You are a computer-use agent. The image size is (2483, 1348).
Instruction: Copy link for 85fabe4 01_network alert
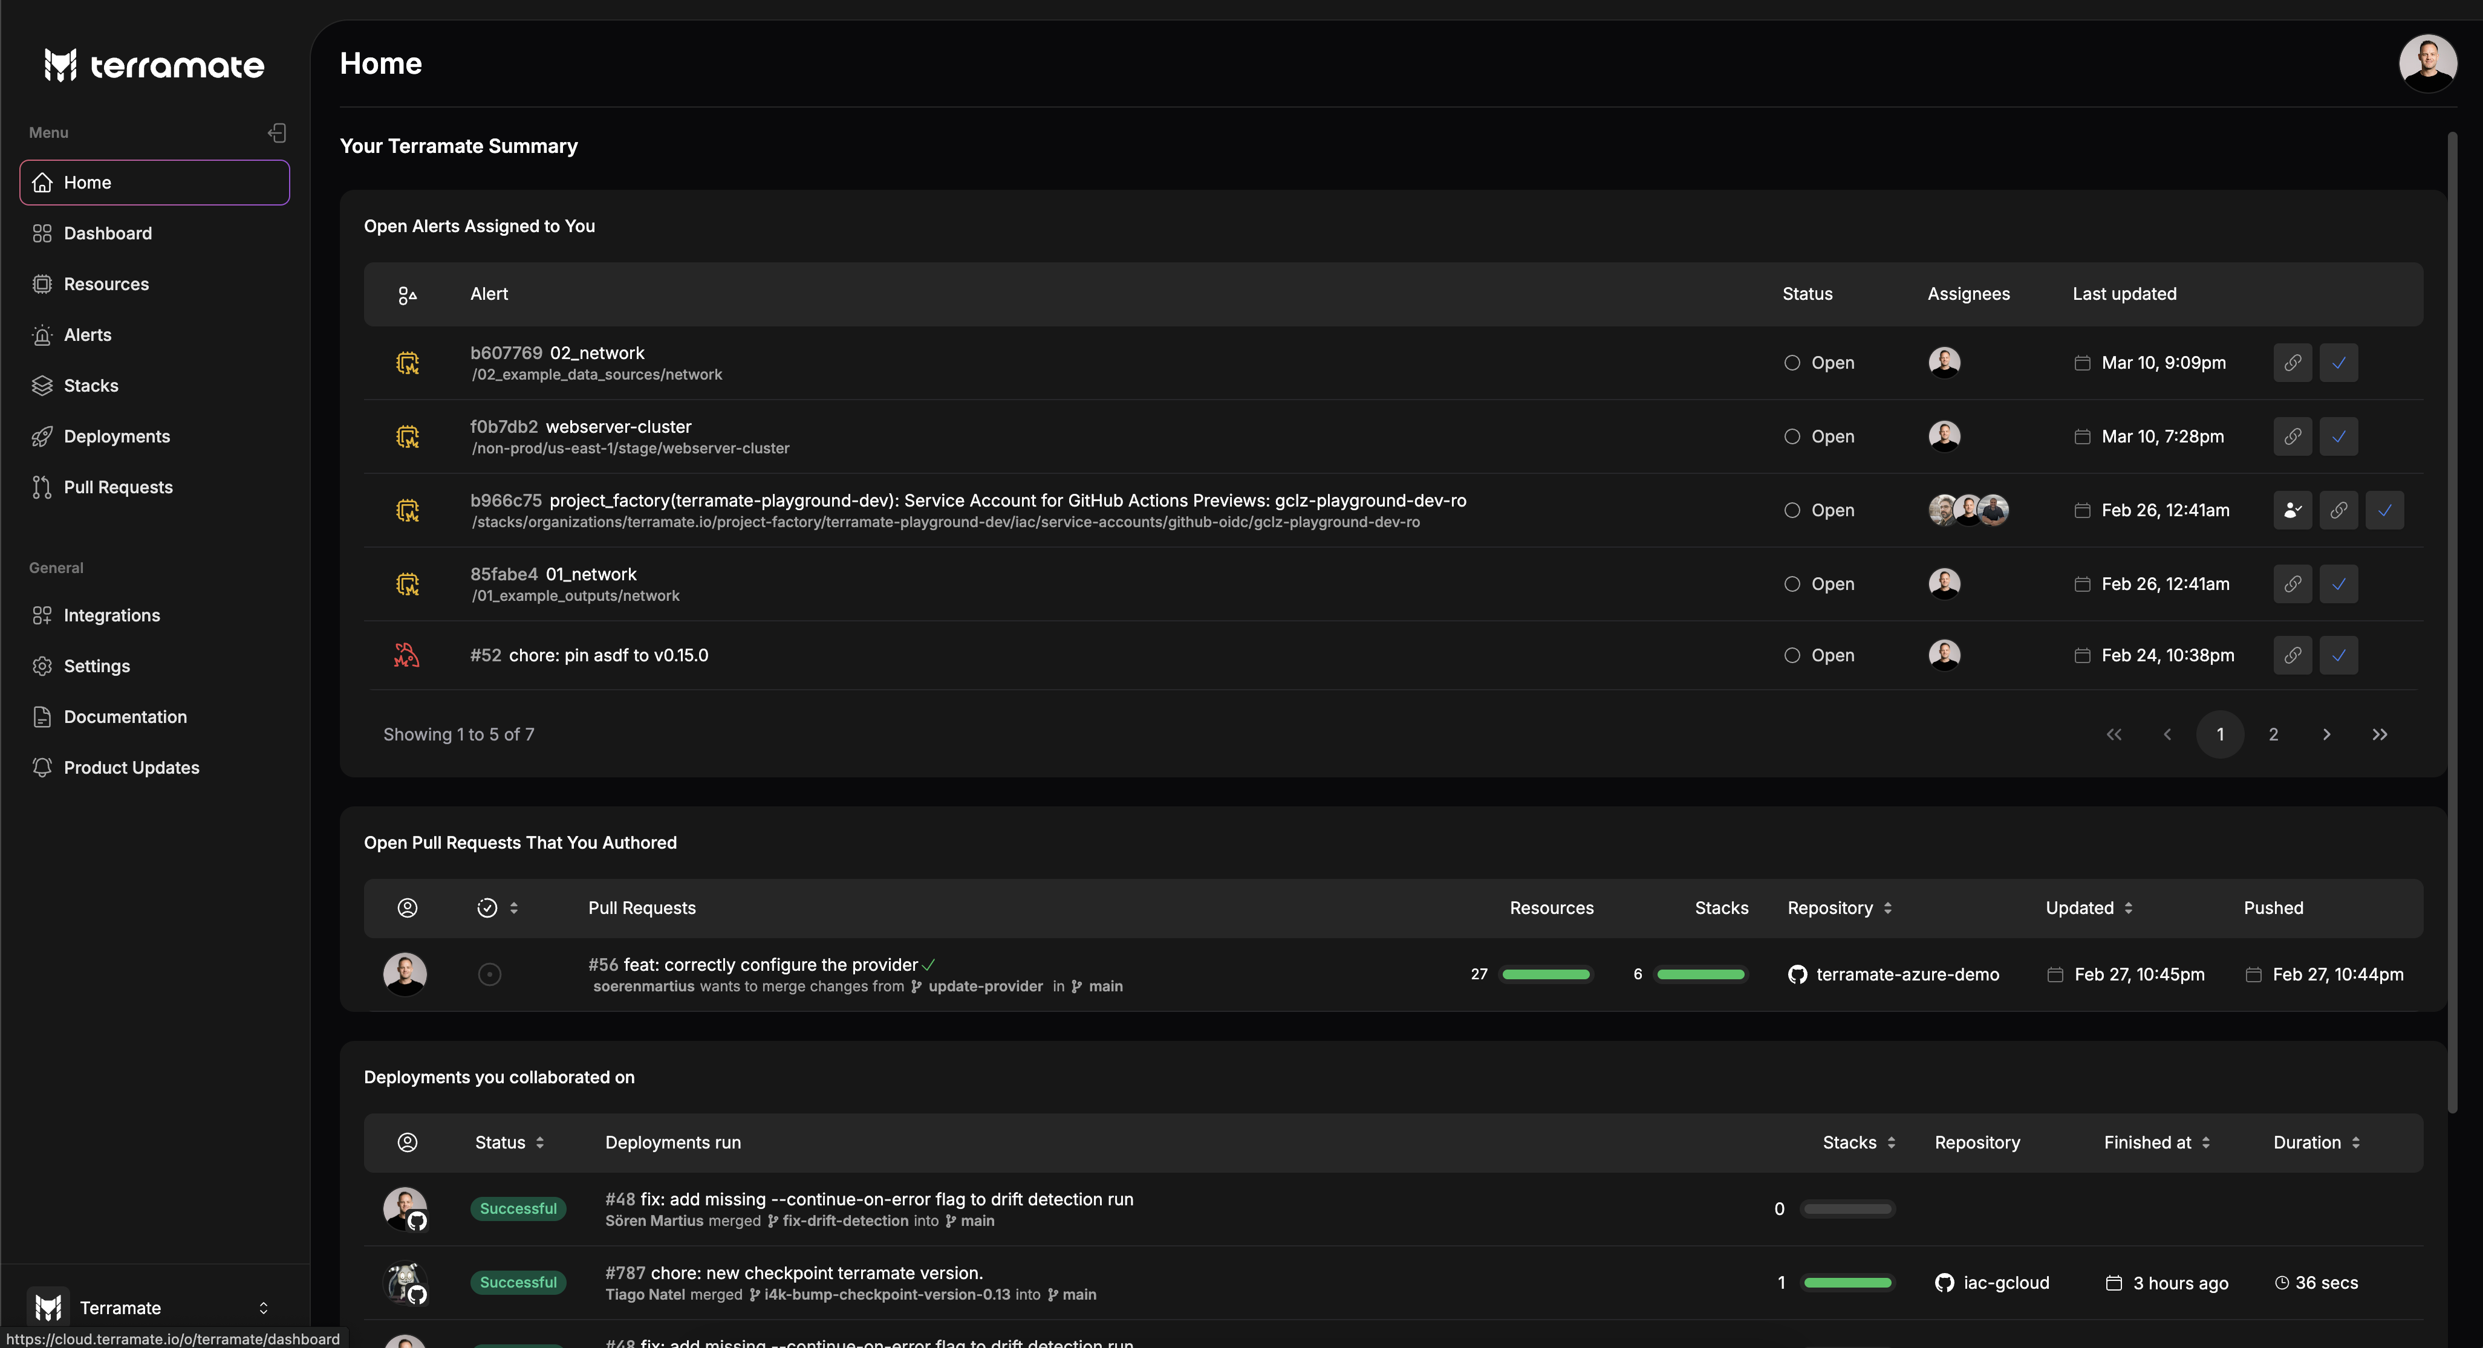pyautogui.click(x=2292, y=584)
